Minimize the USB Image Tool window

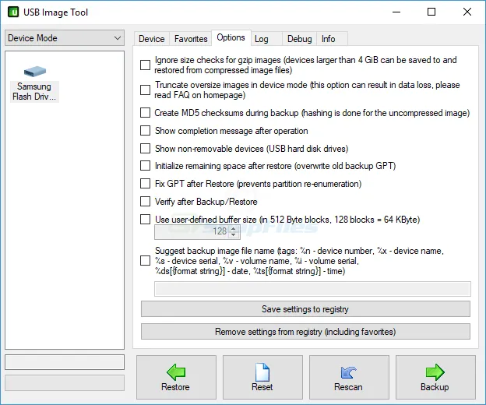click(x=396, y=12)
